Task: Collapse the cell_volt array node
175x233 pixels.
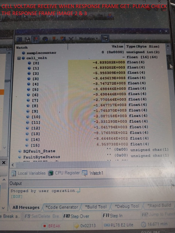Action: click(x=19, y=58)
